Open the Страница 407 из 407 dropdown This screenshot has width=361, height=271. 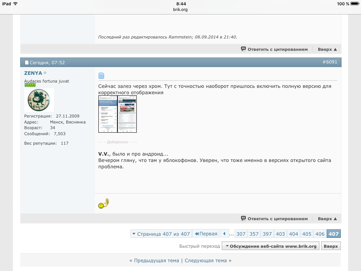(x=161, y=234)
